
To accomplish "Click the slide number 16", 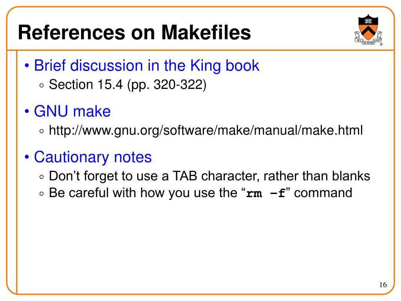I will click(383, 285).
